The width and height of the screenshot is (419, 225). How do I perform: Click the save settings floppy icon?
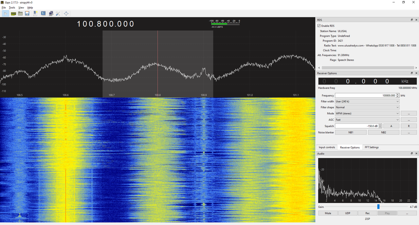click(27, 13)
